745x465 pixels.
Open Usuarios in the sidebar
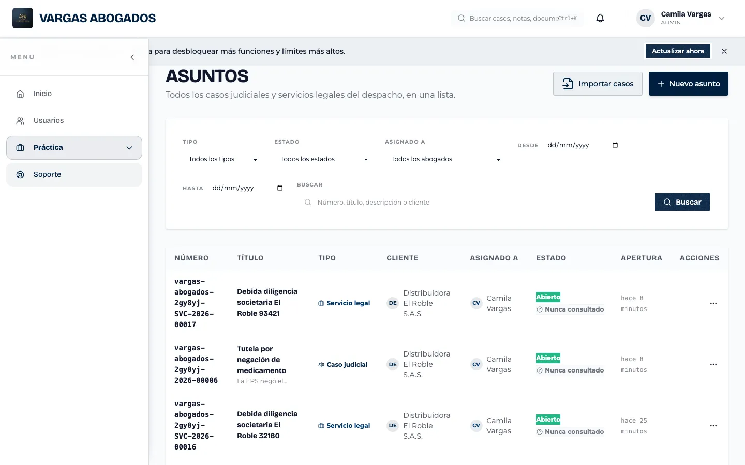pos(74,120)
